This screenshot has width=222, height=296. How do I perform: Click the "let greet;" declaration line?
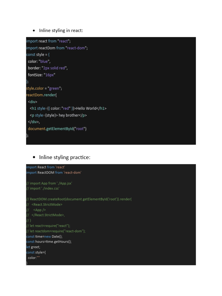click(x=33, y=247)
